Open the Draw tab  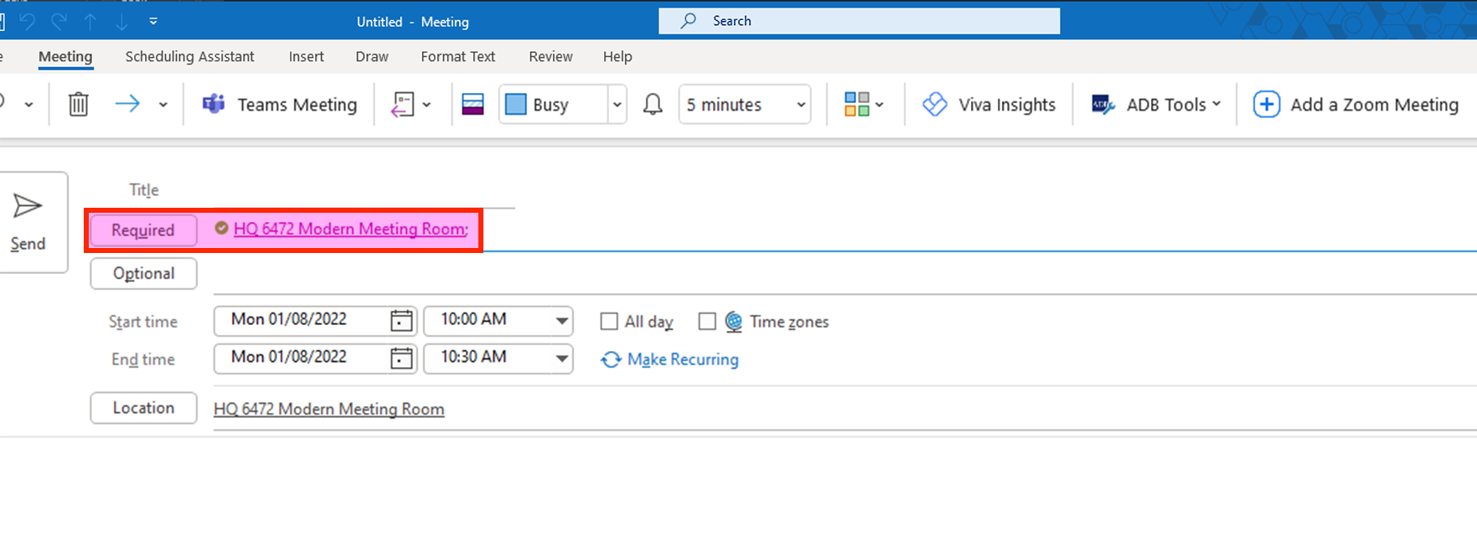372,56
